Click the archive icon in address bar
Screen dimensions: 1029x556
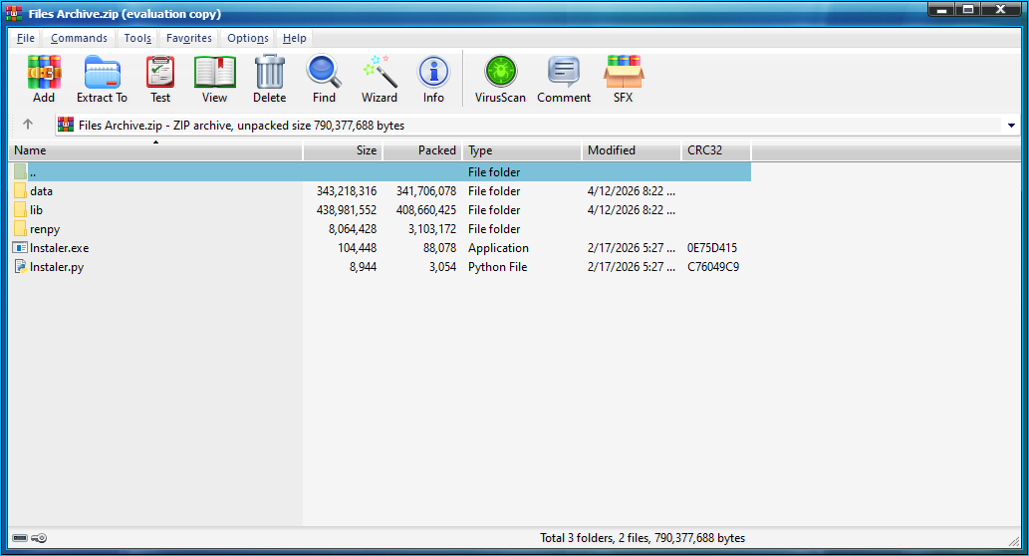tap(66, 125)
